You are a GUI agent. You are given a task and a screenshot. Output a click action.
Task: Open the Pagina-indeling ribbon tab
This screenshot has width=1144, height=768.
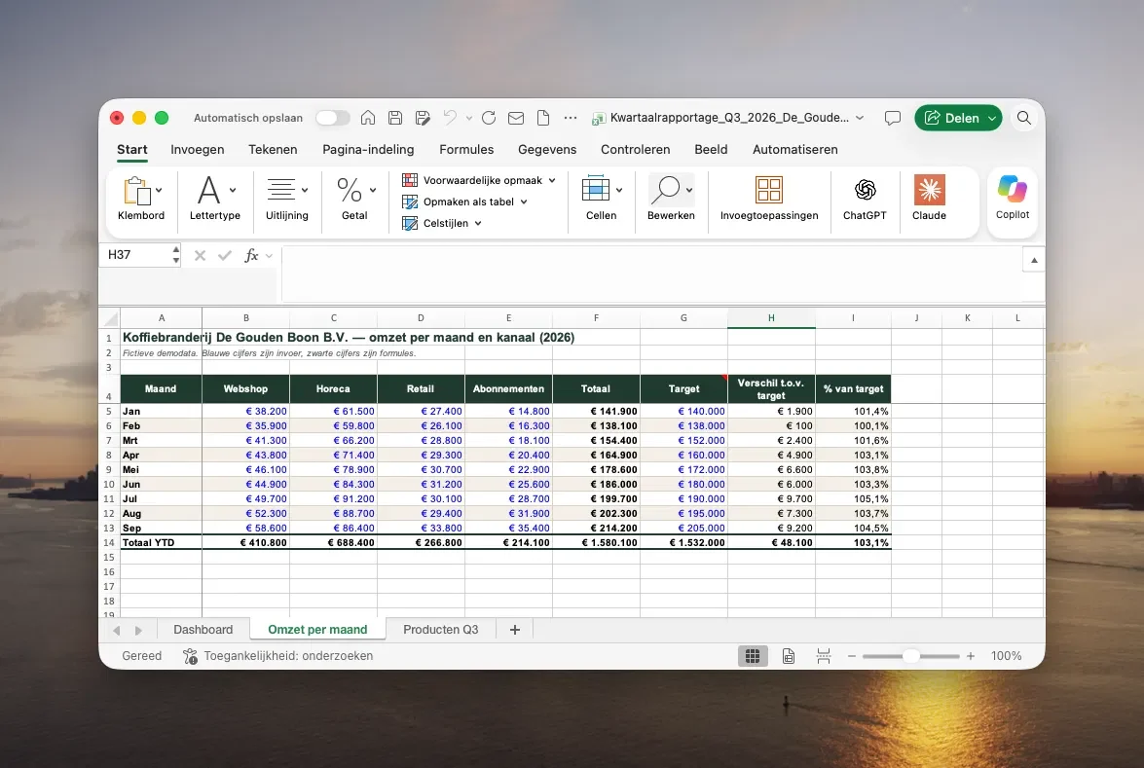[x=368, y=150]
